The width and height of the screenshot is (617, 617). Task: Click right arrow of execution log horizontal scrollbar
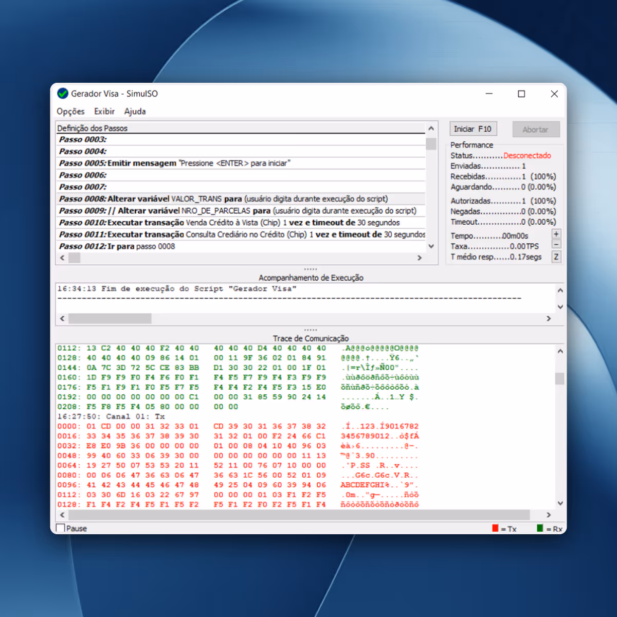[549, 319]
